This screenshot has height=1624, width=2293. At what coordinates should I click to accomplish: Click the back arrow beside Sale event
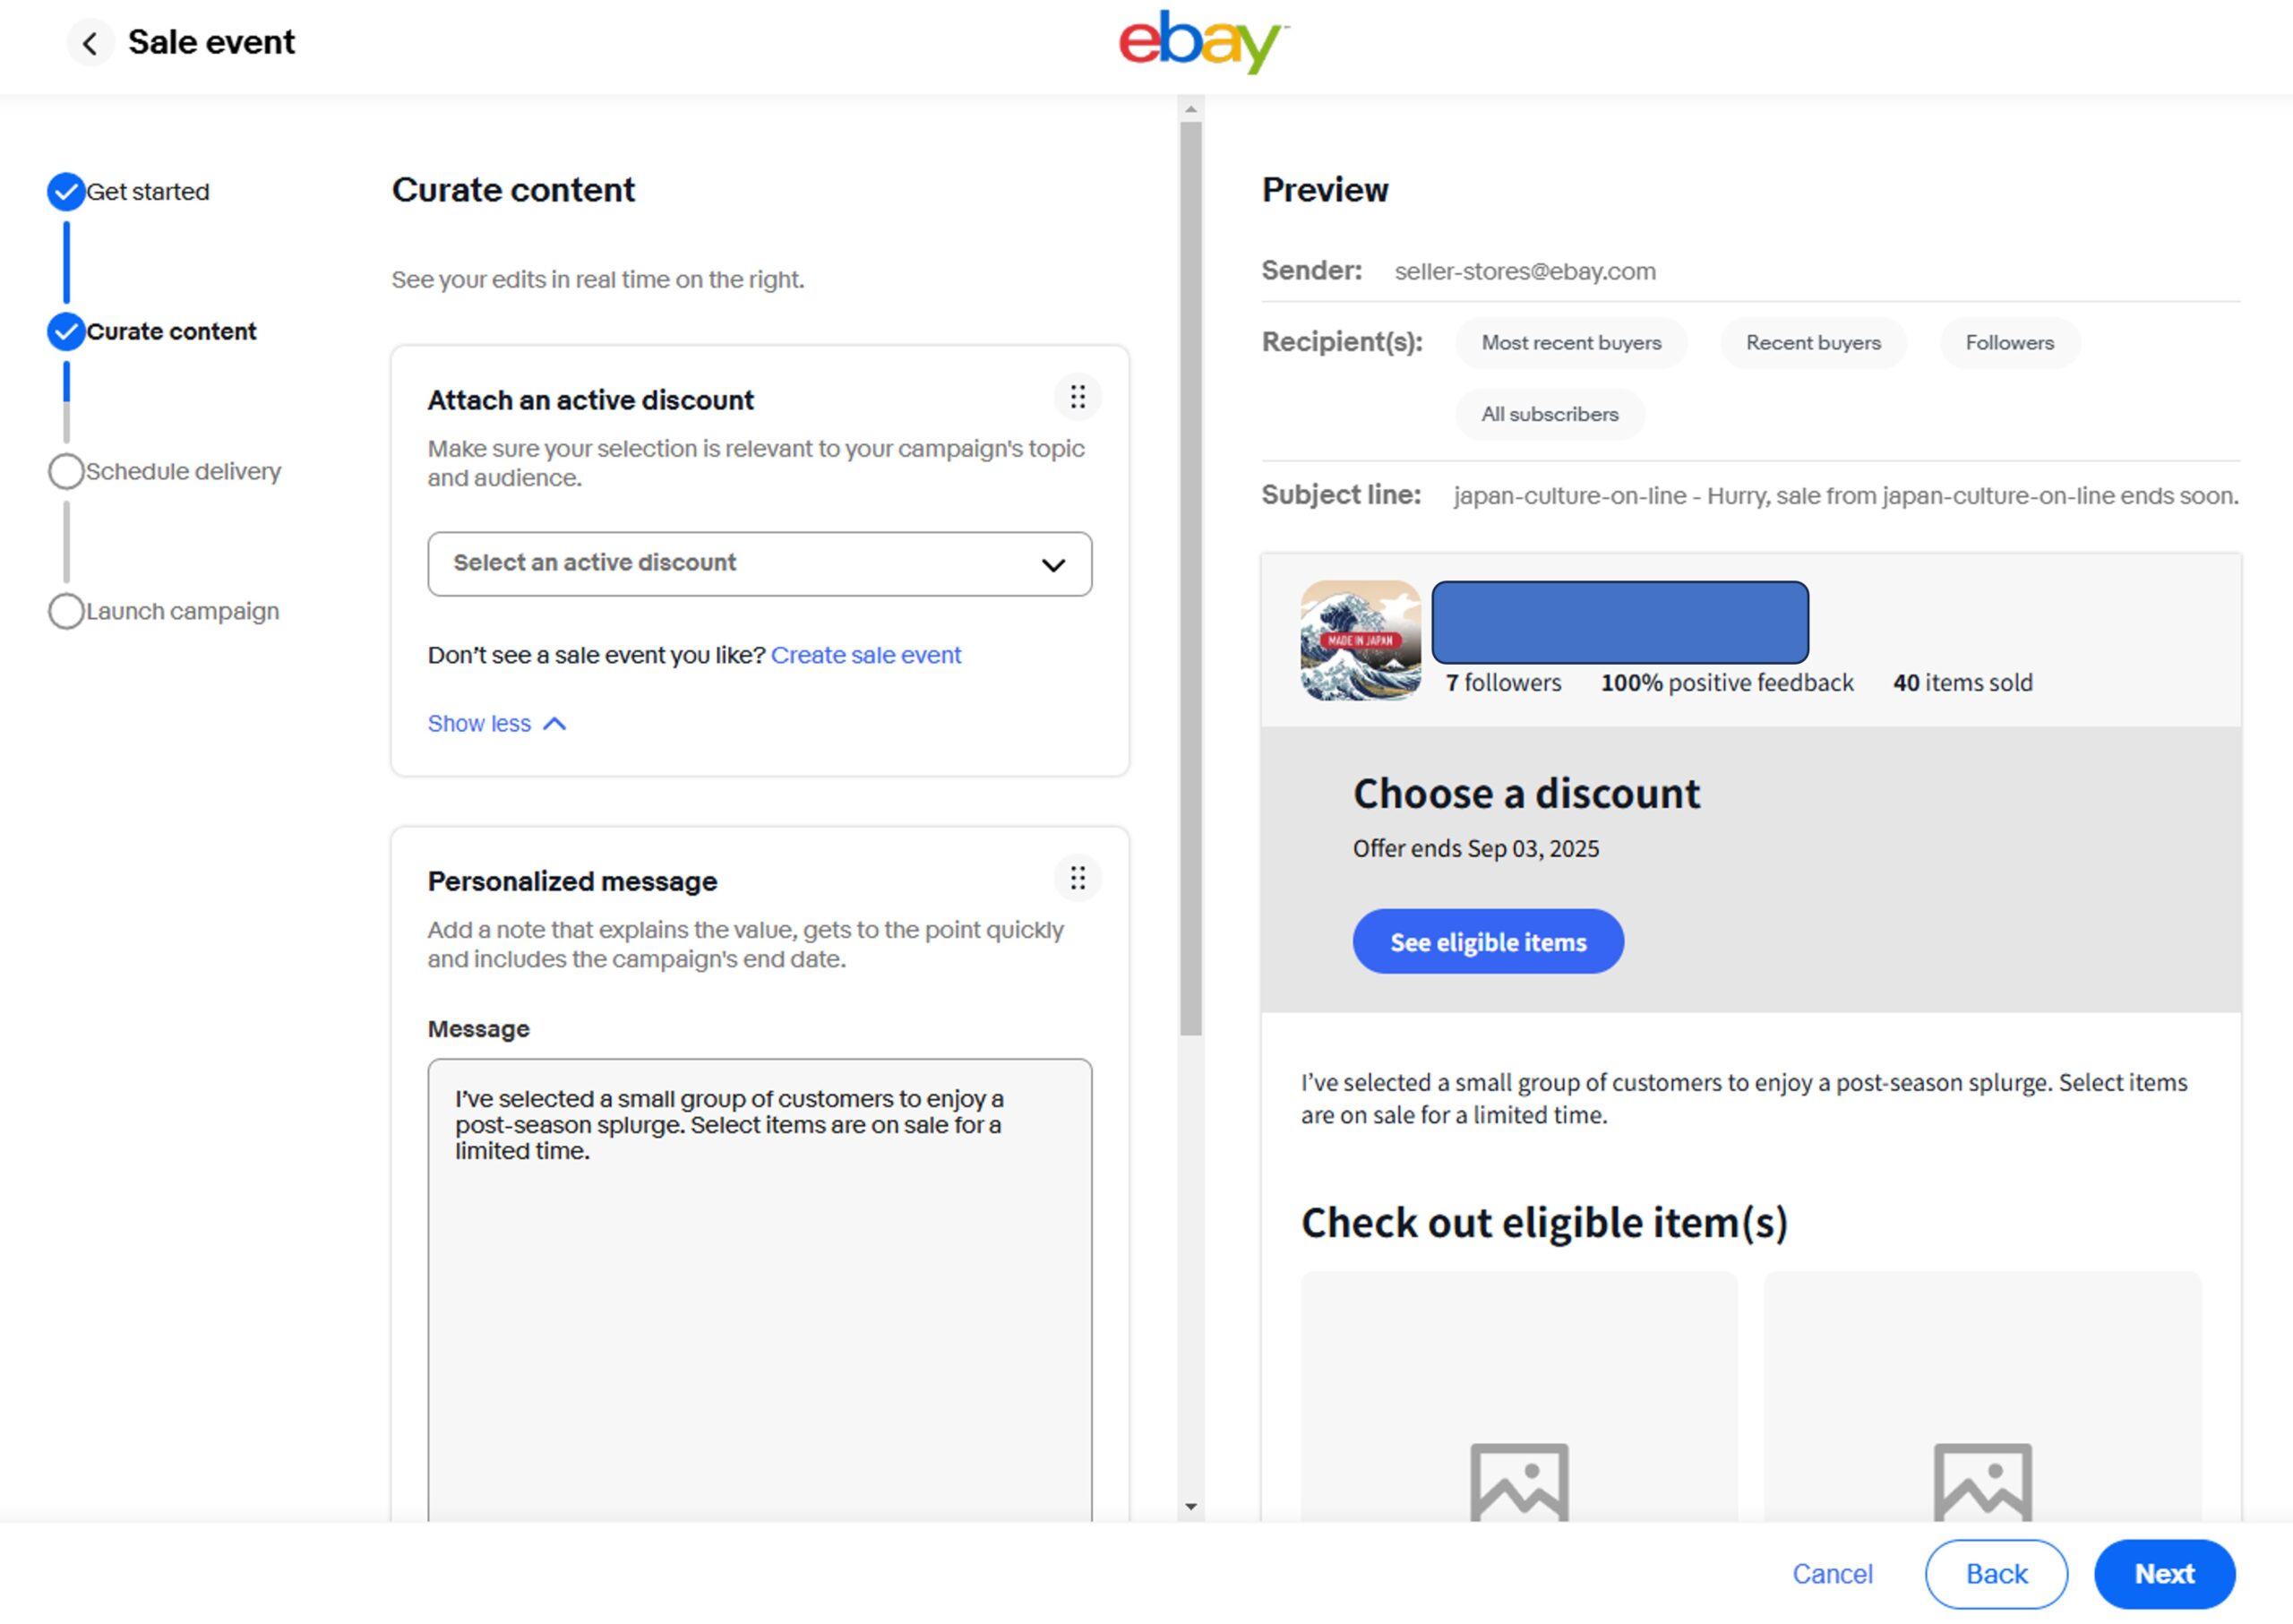90,43
